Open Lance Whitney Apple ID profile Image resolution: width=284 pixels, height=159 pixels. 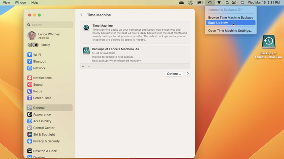pos(49,36)
